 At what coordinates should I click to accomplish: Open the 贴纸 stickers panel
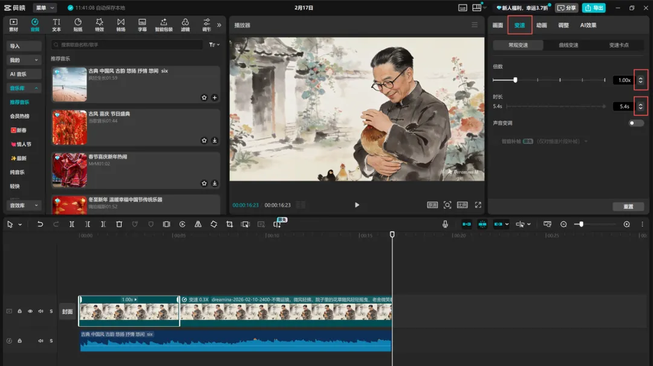[78, 25]
